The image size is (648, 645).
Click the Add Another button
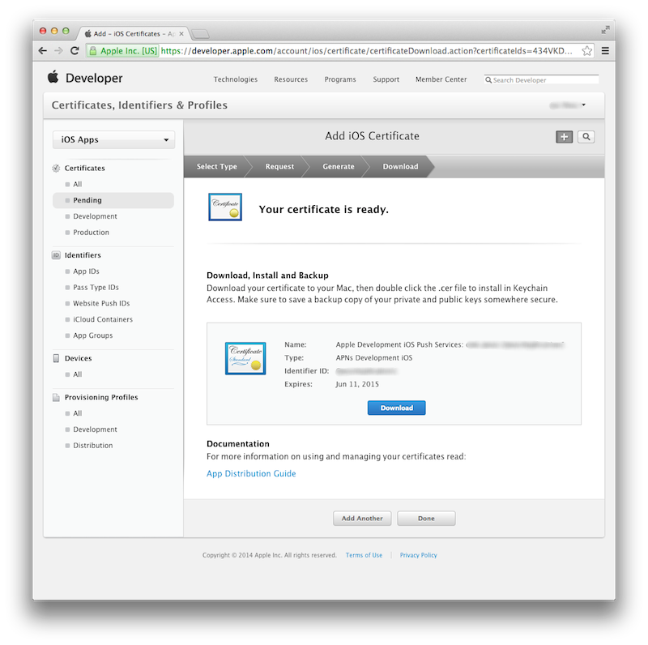tap(361, 518)
